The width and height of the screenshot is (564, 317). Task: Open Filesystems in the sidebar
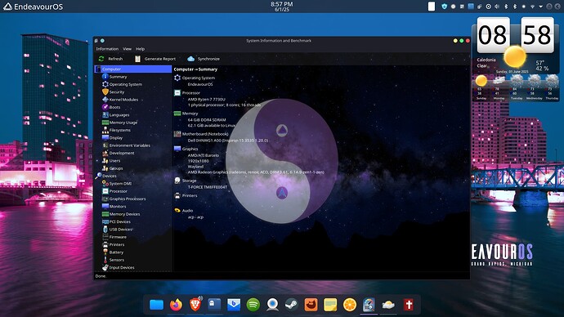click(x=120, y=130)
